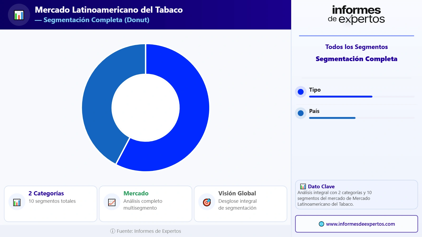
Task: Click the Mercado card heading
Action: point(136,193)
